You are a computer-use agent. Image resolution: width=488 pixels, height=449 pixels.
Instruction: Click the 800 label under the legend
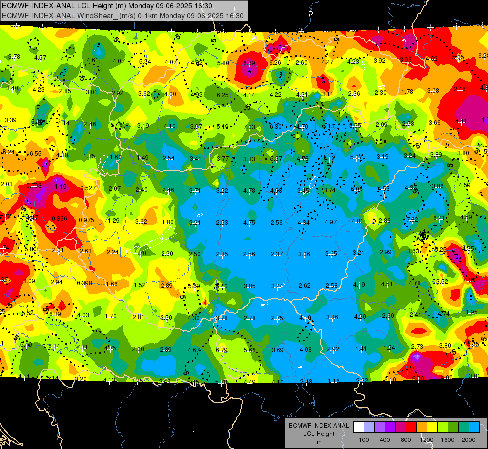click(406, 440)
